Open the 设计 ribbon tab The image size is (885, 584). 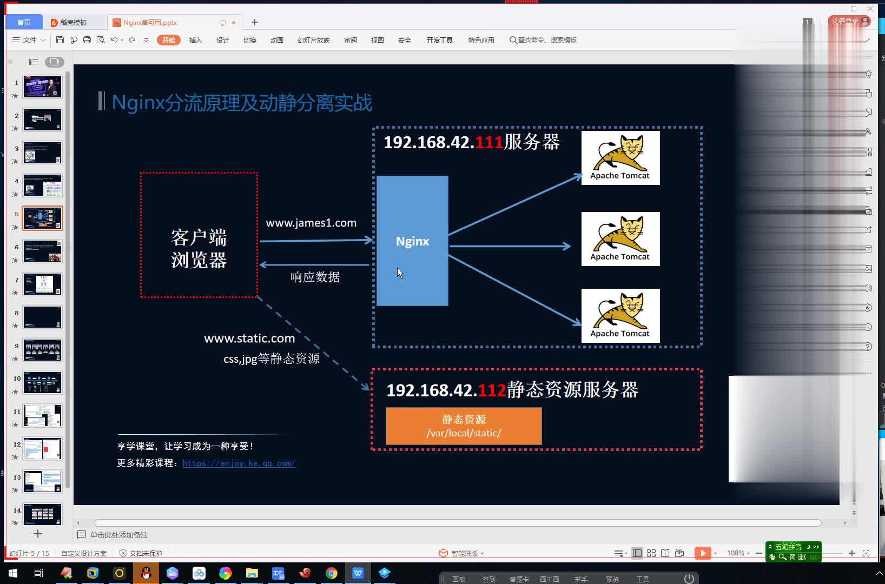[x=222, y=41]
